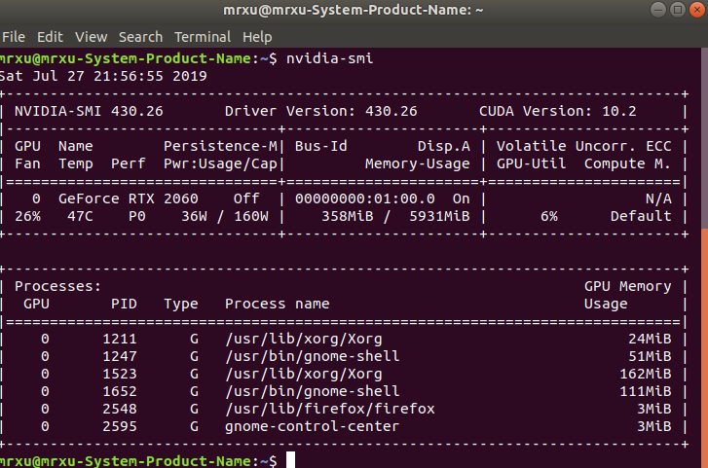The image size is (708, 468).
Task: Click the 111MiB memory usage value
Action: coord(646,391)
